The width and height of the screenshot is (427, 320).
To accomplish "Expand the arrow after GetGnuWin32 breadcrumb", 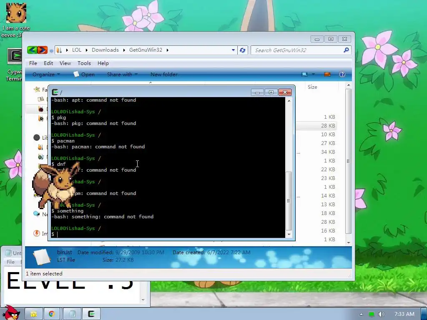I will [167, 50].
